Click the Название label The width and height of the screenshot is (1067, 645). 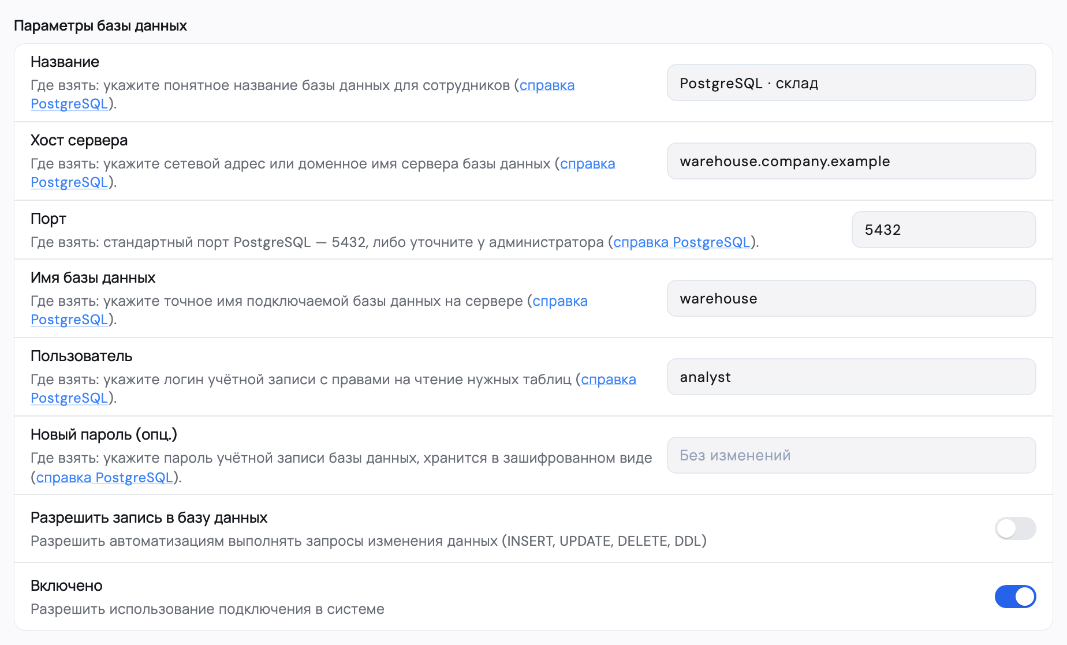65,62
